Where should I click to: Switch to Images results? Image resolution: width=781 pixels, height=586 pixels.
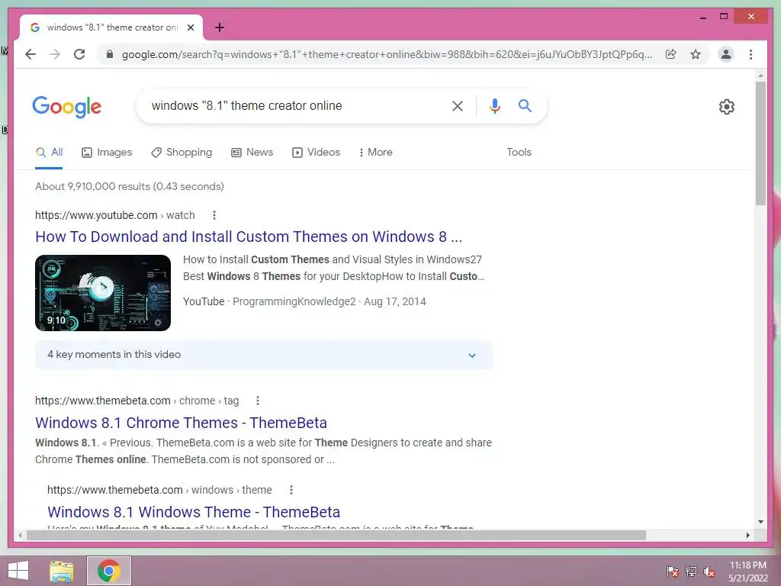[107, 153]
